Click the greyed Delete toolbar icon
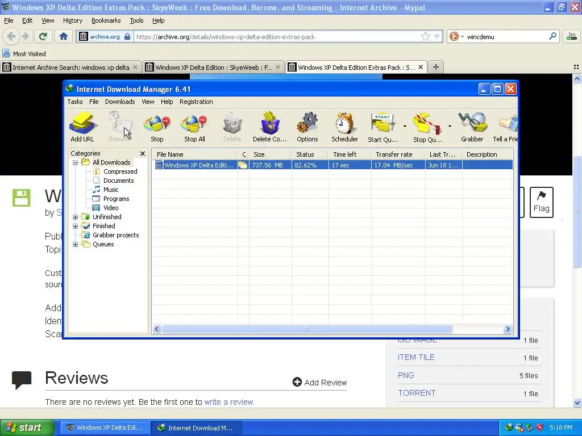 click(x=232, y=127)
